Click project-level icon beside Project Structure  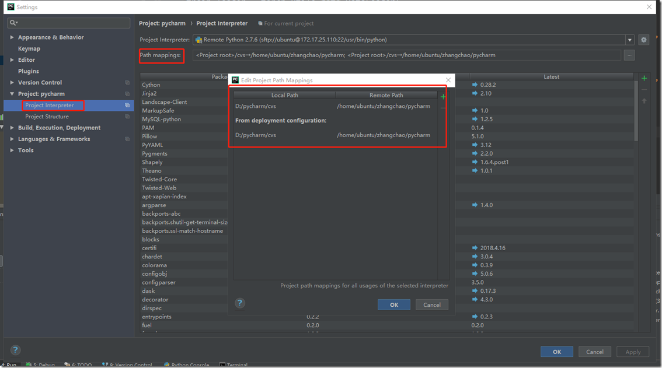tap(127, 117)
